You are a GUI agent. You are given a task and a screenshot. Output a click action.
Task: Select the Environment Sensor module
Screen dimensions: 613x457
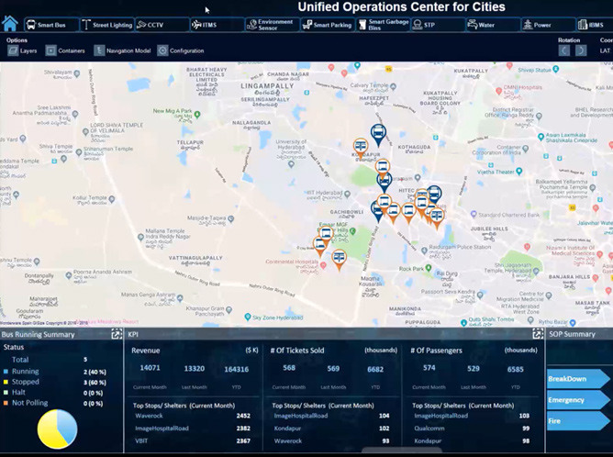click(272, 25)
